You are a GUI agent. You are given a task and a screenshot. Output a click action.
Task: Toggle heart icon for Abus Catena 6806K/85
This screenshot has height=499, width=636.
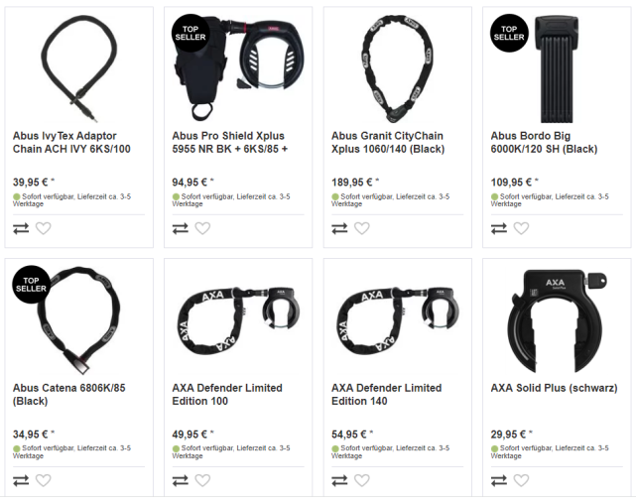click(x=43, y=480)
